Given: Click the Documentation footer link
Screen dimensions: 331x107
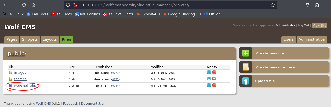Looking at the screenshot, I should click(x=93, y=104).
